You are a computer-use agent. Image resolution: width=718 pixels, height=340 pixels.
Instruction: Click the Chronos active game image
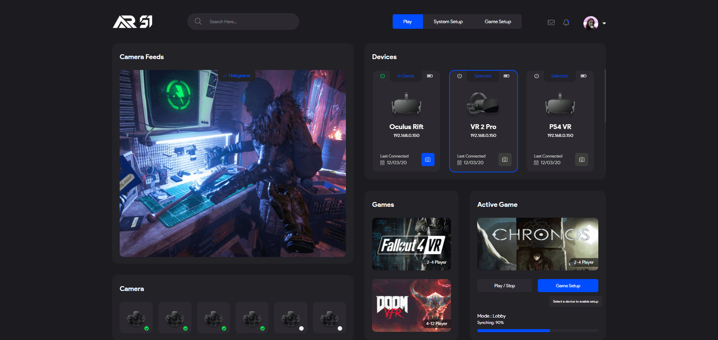pos(538,244)
